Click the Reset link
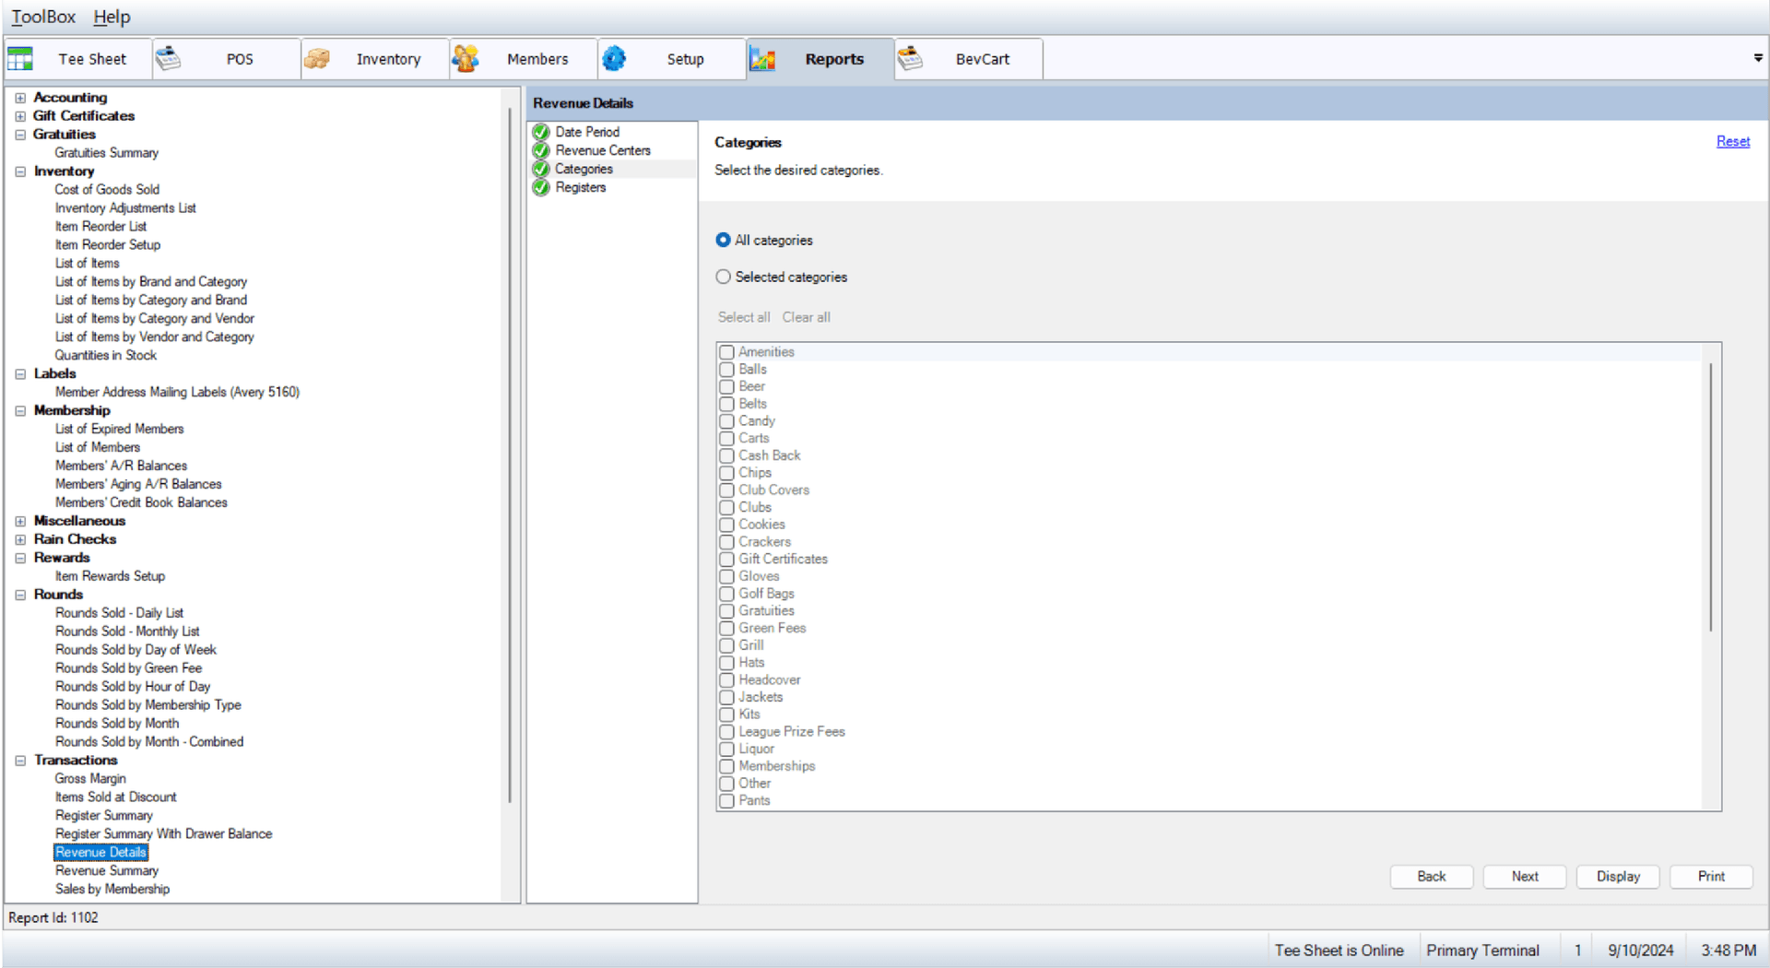 tap(1732, 141)
